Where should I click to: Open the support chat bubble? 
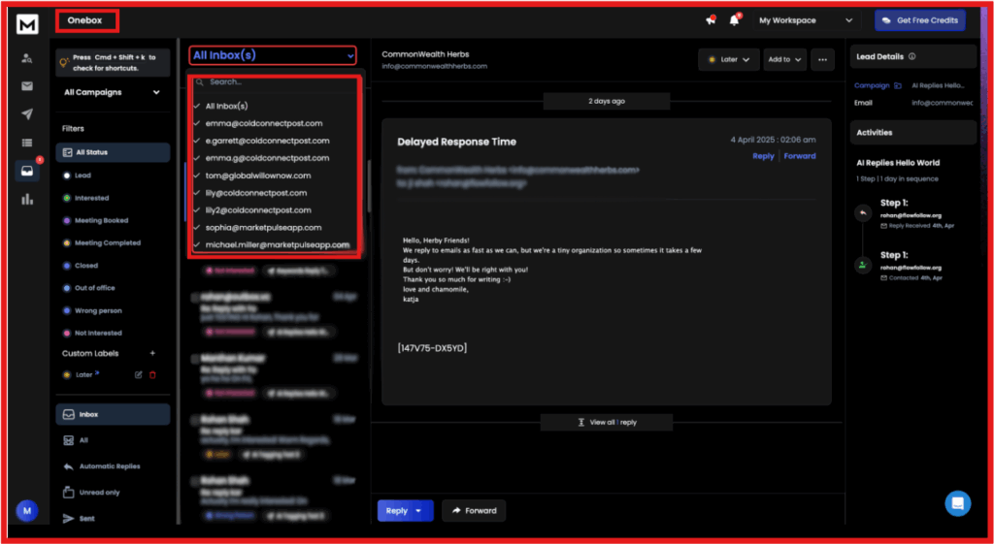point(957,503)
